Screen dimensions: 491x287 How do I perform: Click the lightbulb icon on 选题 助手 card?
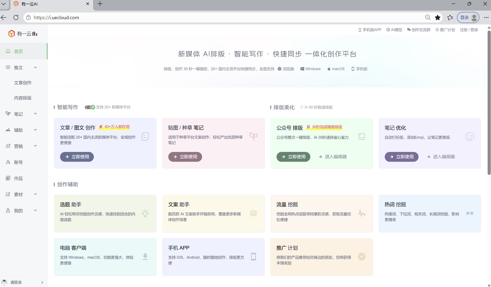pyautogui.click(x=145, y=213)
